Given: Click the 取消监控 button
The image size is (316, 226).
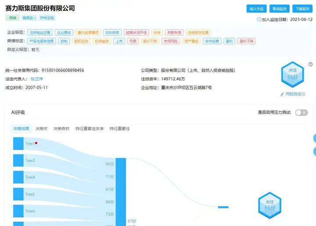Looking at the screenshot, I should point(279,9).
